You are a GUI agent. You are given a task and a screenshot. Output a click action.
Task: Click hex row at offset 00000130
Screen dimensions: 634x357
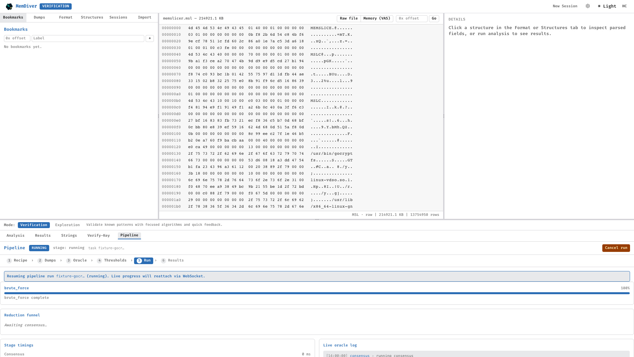257,154
